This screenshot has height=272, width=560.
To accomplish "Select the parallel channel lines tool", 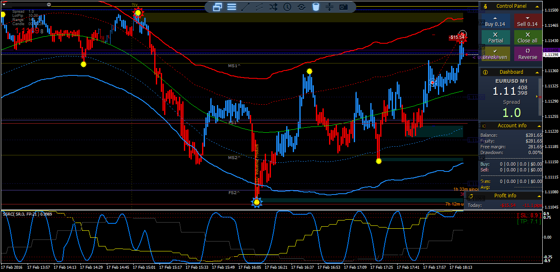I will (259, 7).
